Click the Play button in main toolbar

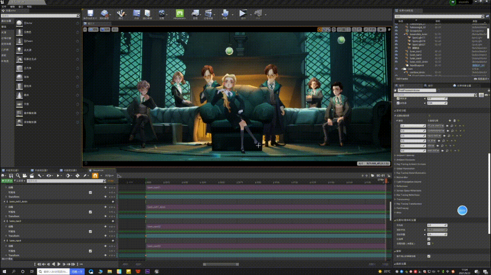pyautogui.click(x=243, y=14)
